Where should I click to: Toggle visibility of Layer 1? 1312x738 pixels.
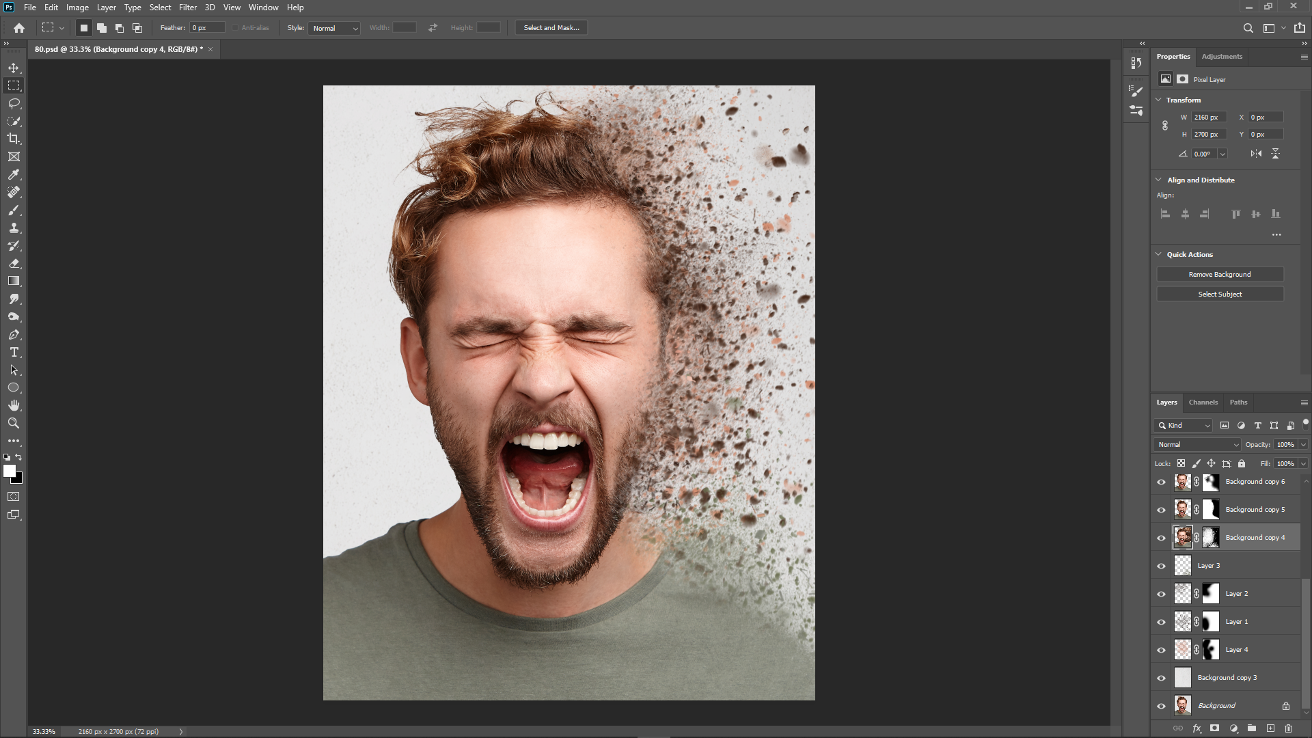(1161, 622)
